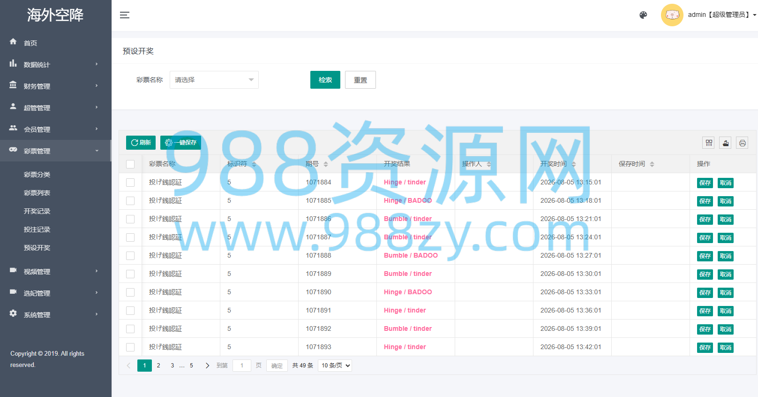Viewport: 758px width, 397px height.
Task: Toggle the select-all header checkbox
Action: click(130, 164)
